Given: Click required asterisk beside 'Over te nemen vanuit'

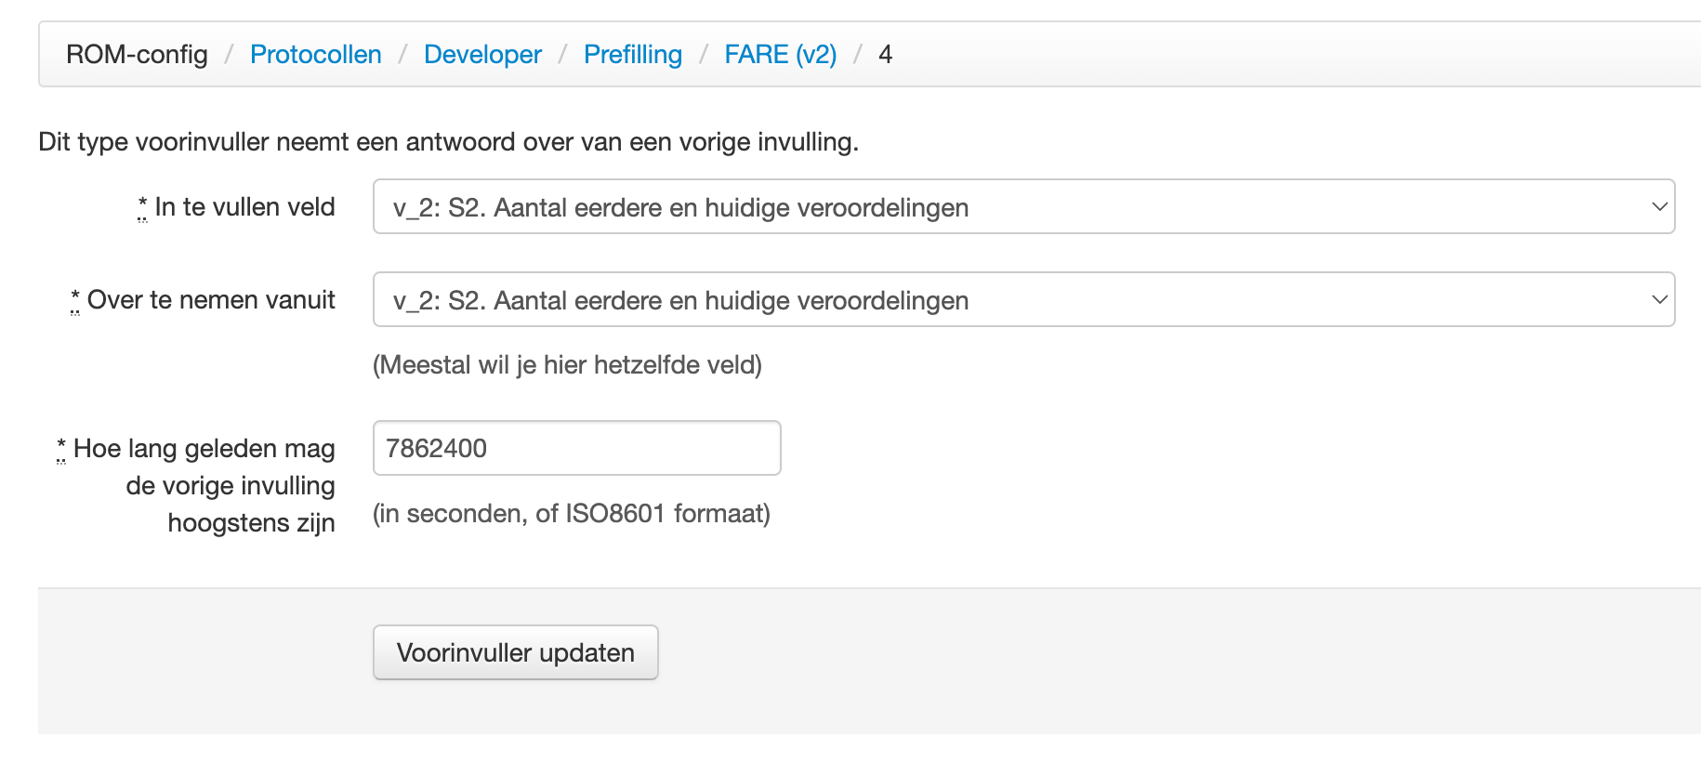Looking at the screenshot, I should pos(75,297).
